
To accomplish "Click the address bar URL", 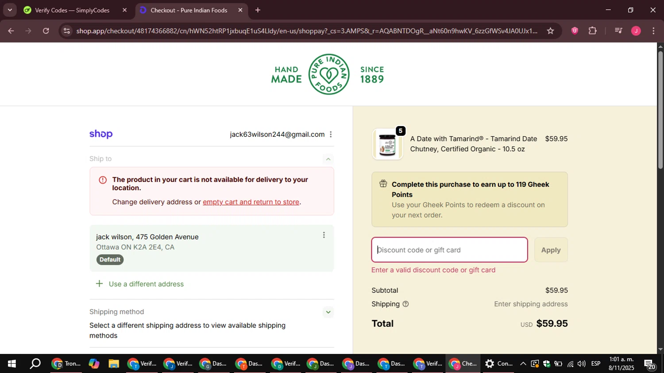I will pos(307,31).
